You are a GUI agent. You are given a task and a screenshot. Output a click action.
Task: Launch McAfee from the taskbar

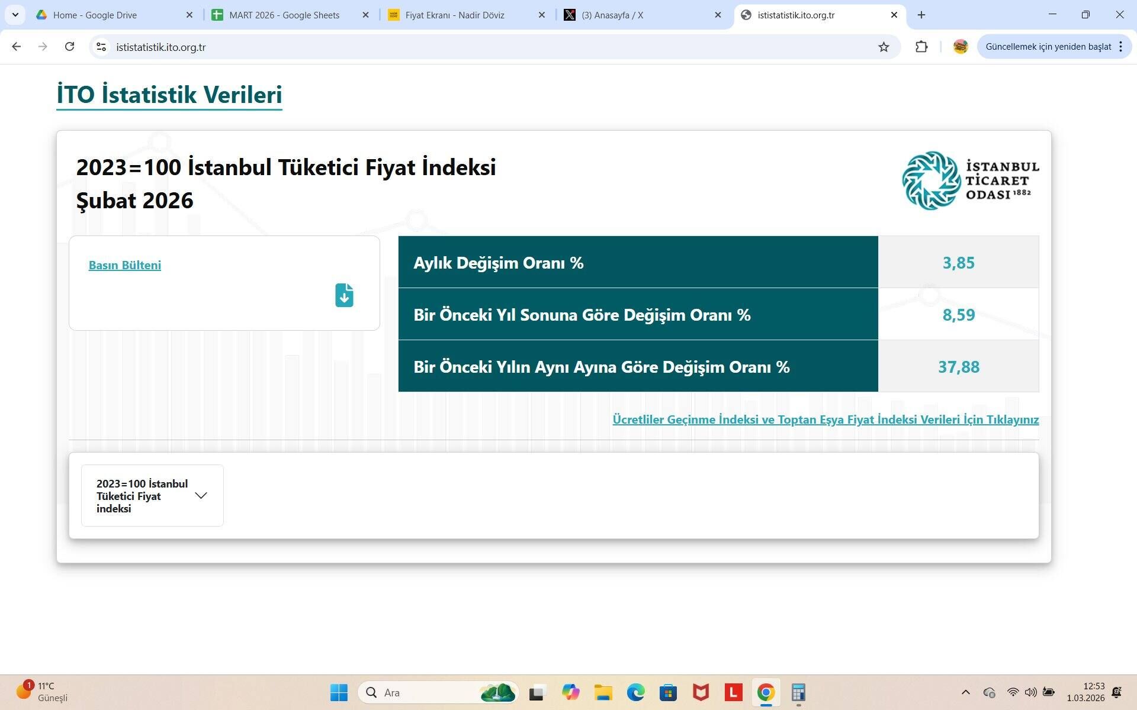coord(701,692)
